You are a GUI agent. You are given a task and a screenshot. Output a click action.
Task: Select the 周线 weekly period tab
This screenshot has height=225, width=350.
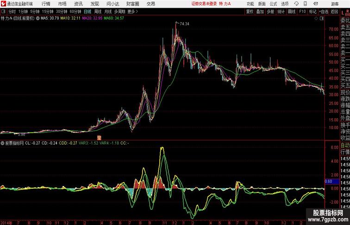[x=98, y=12]
